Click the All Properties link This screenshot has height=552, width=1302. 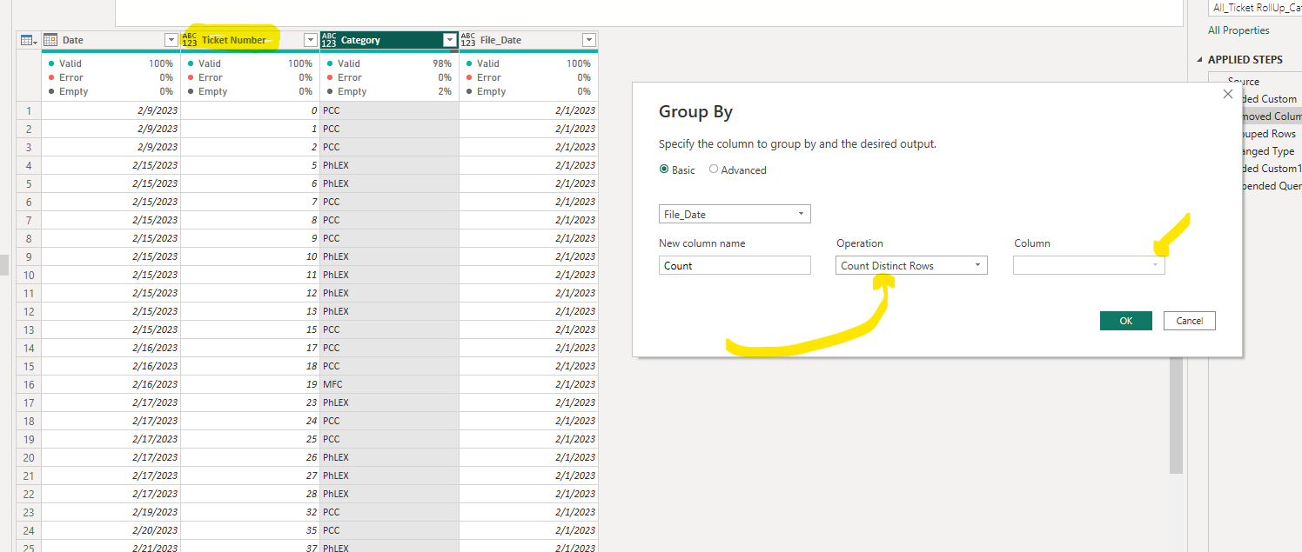(x=1238, y=30)
